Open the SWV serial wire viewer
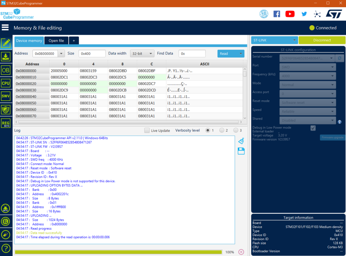 (6, 97)
